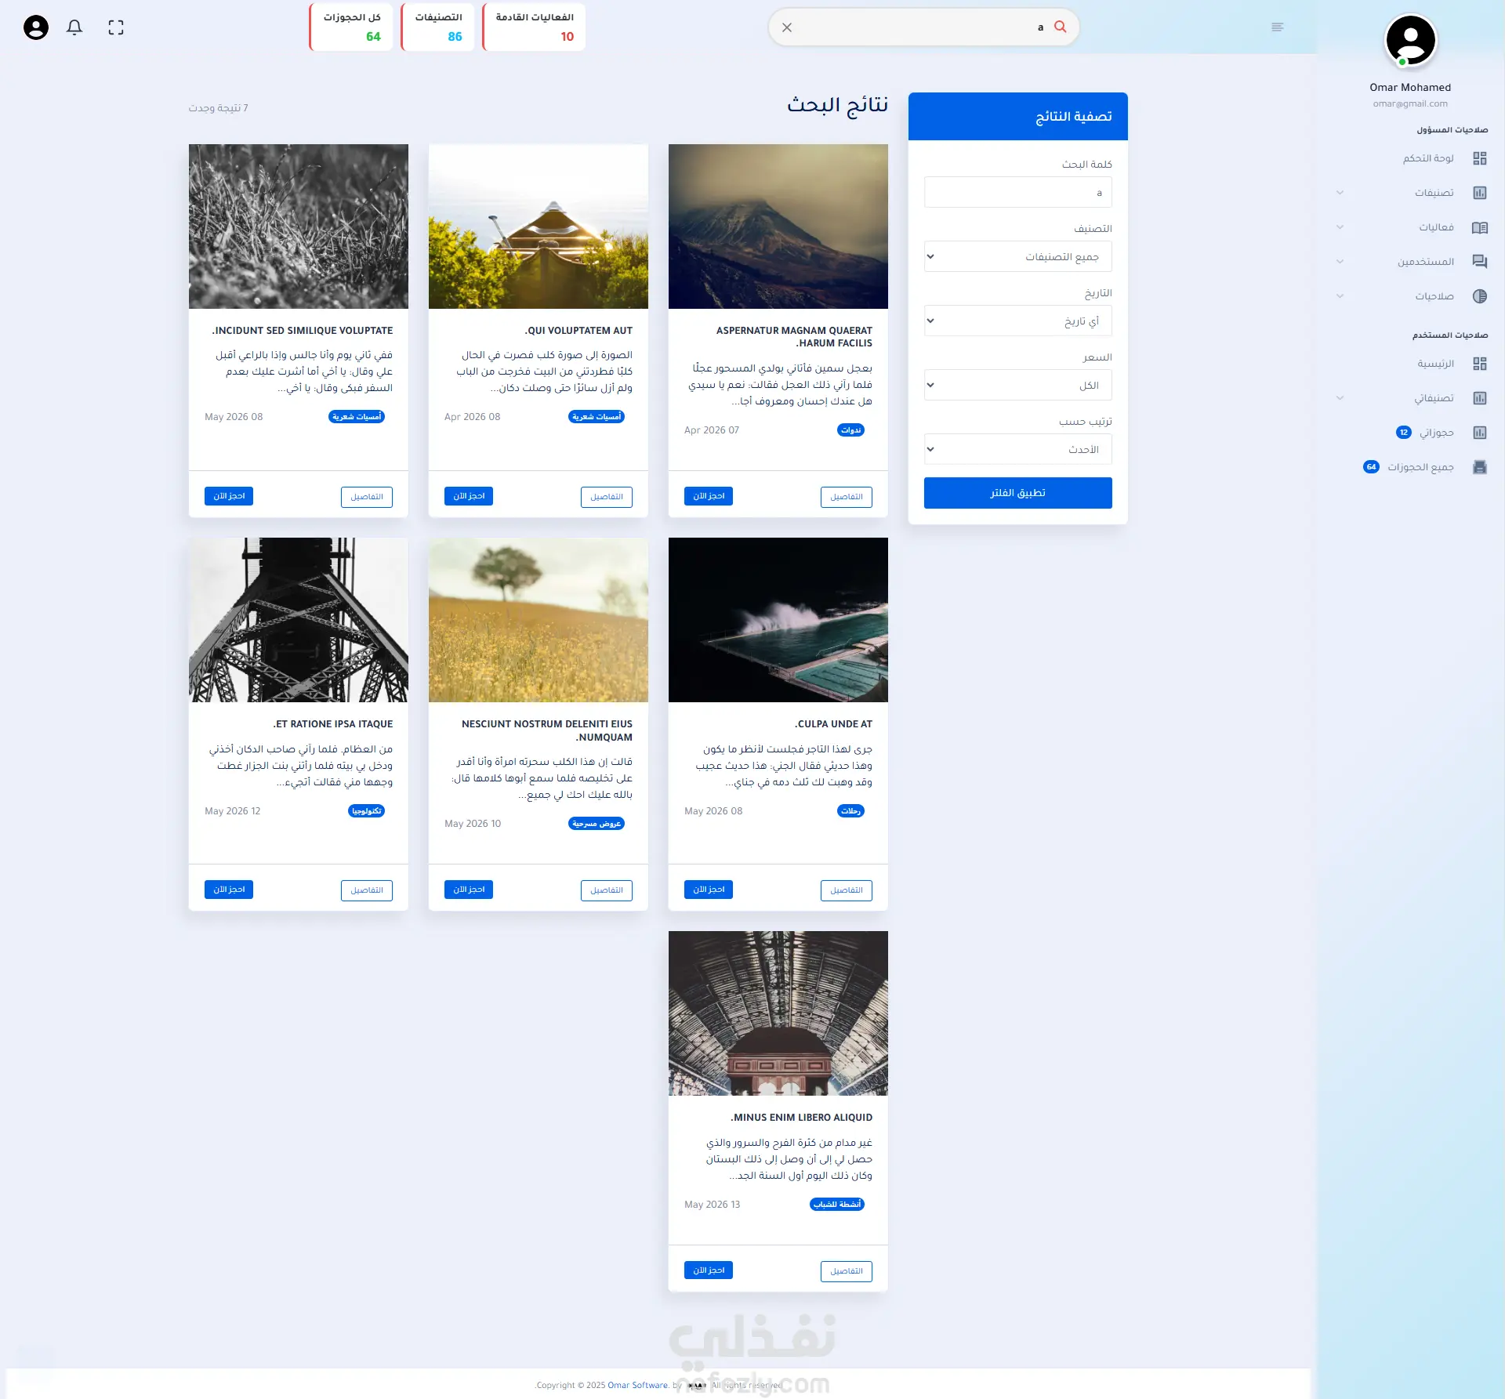Open فعاليات menu item

pyautogui.click(x=1436, y=227)
